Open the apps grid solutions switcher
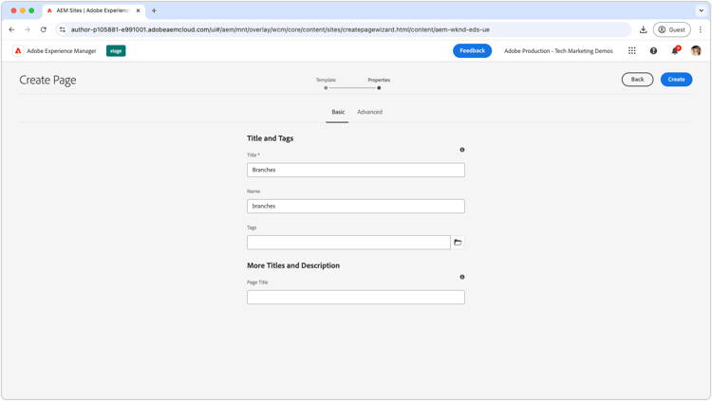The image size is (712, 401). point(631,51)
